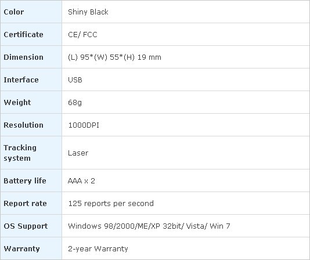The height and width of the screenshot is (260, 310).
Task: Click the Weight row label
Action: (17, 103)
